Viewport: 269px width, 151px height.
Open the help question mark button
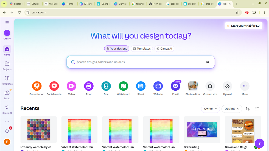(x=259, y=143)
